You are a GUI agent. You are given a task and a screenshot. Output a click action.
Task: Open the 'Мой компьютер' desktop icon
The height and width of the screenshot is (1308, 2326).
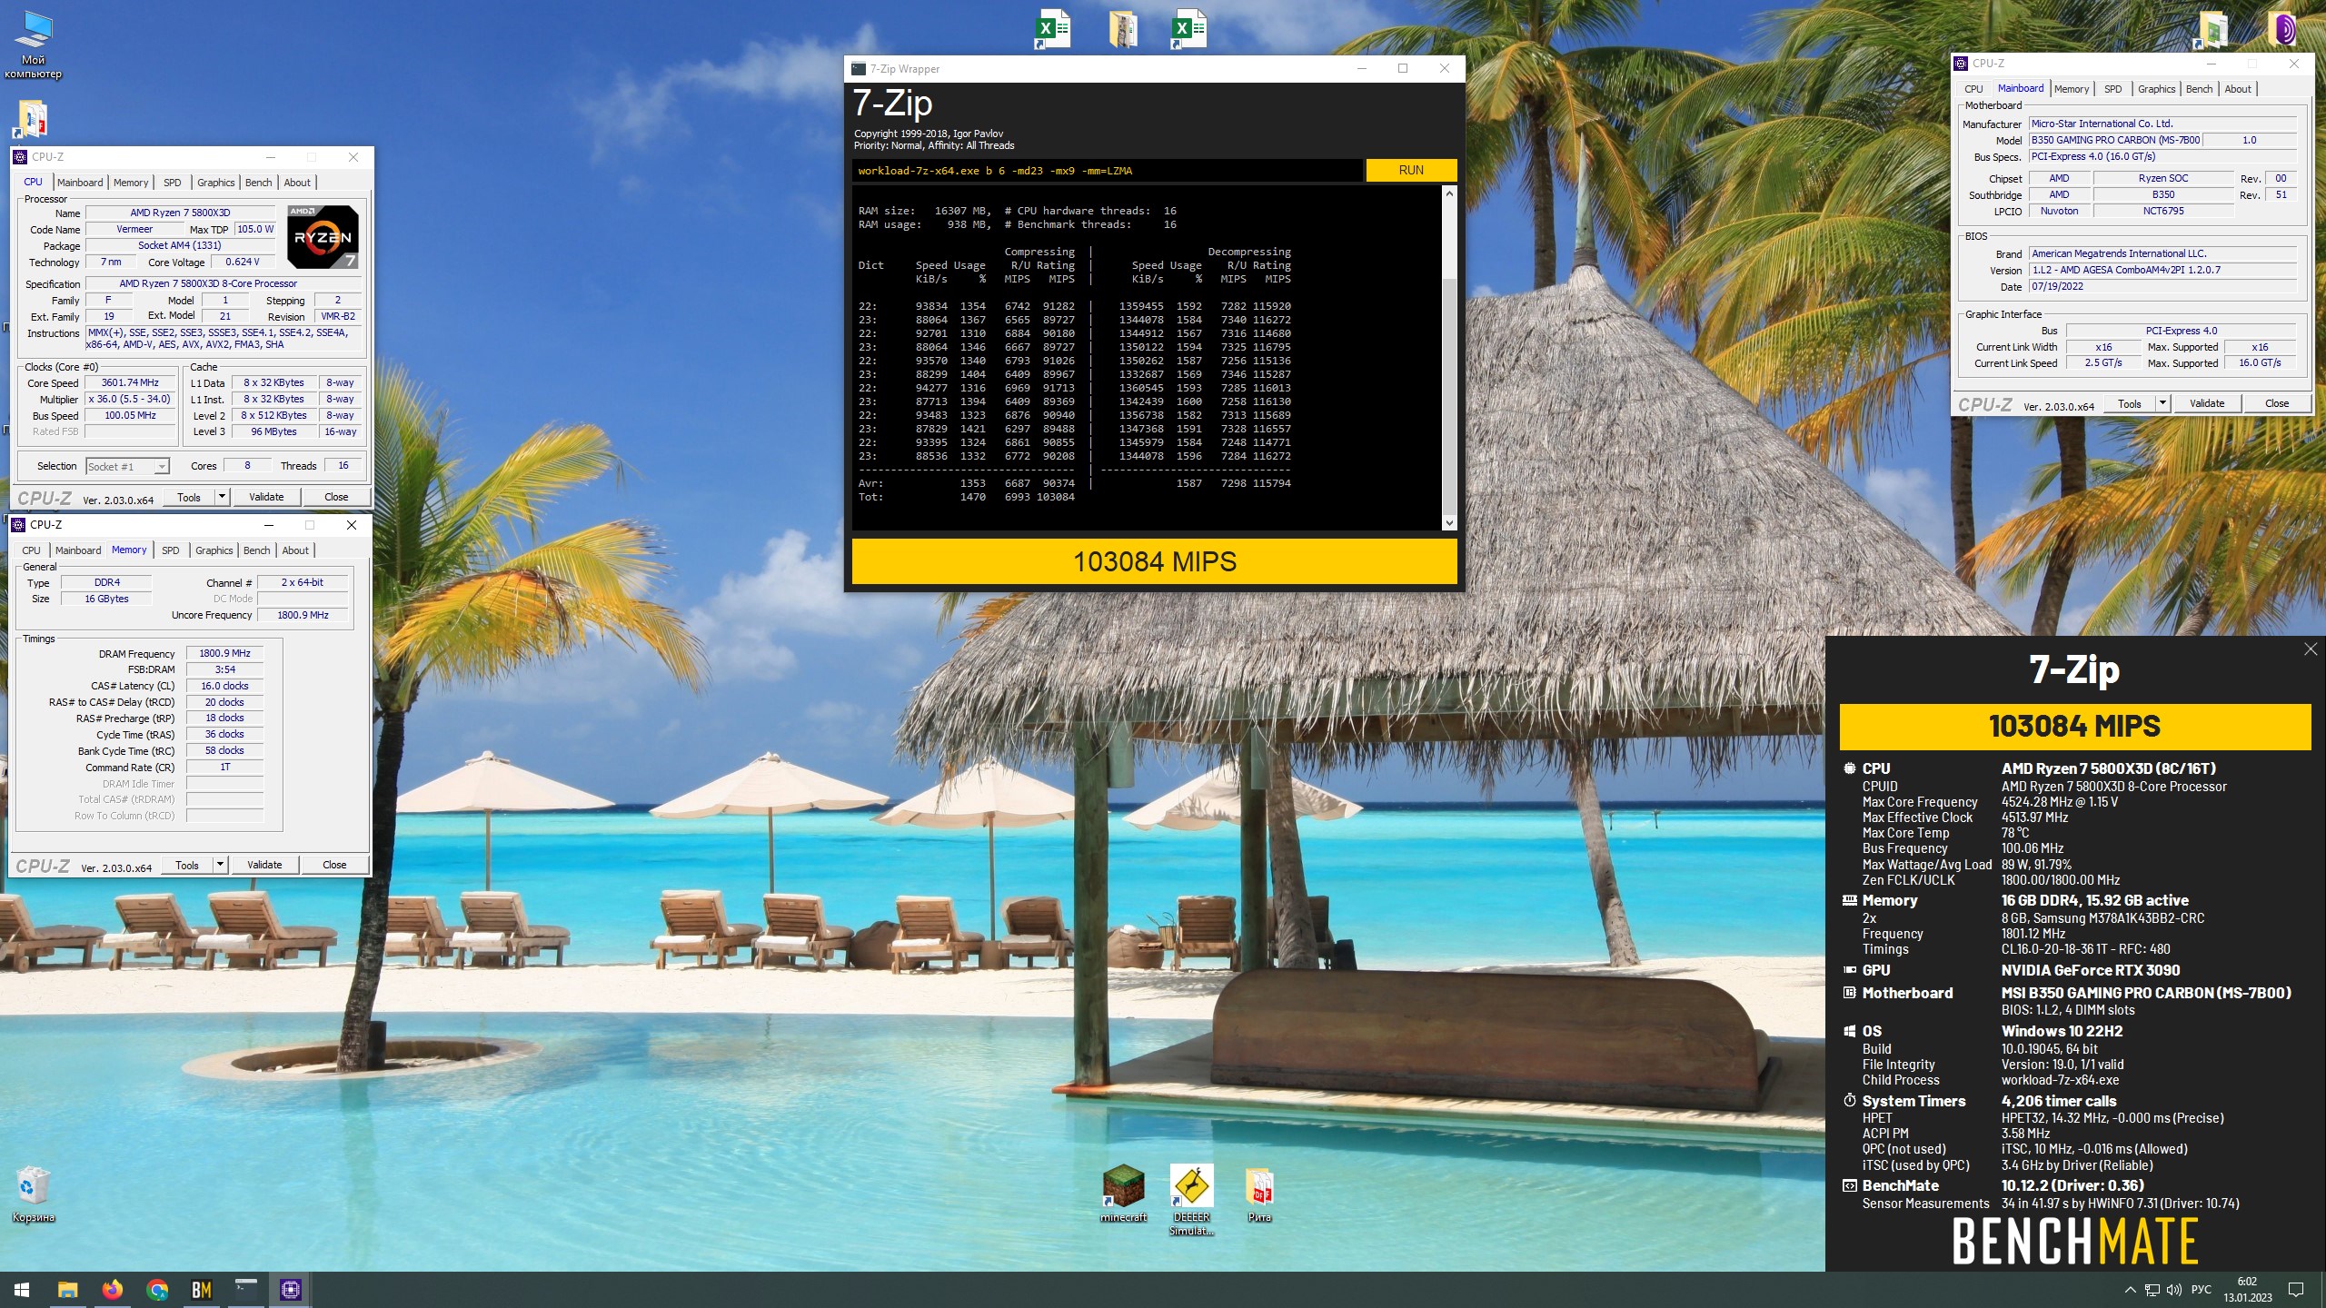[x=34, y=45]
